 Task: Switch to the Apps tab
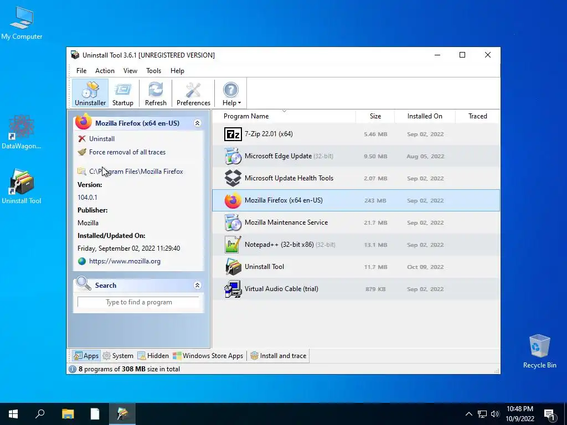[86, 356]
